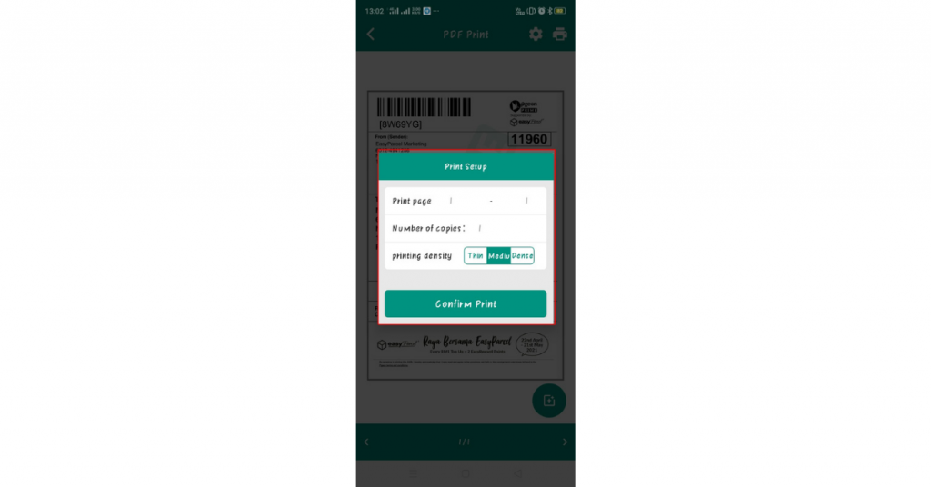Go to previous page arrow
Viewport: 931px width, 487px height.
point(366,442)
